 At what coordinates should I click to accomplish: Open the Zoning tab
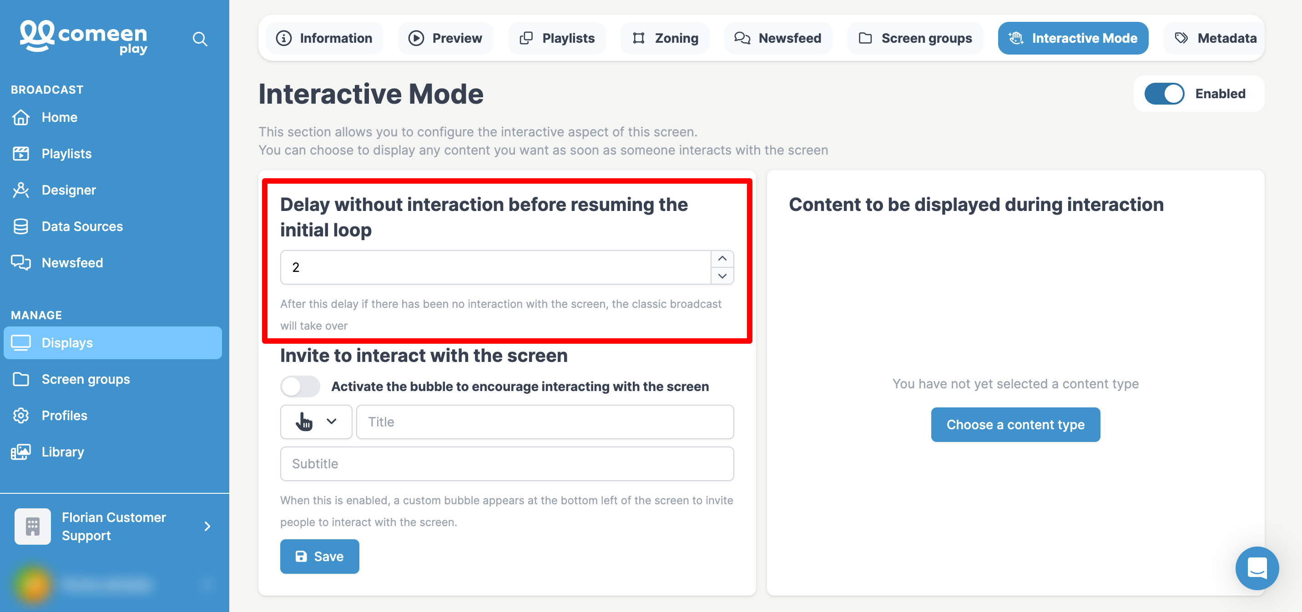tap(665, 38)
